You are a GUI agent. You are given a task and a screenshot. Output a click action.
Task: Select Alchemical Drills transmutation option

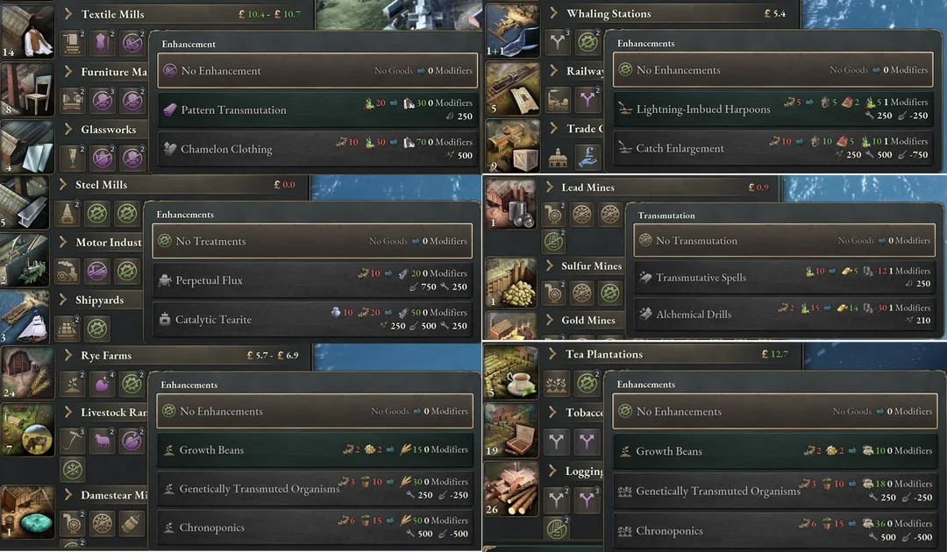tap(784, 314)
